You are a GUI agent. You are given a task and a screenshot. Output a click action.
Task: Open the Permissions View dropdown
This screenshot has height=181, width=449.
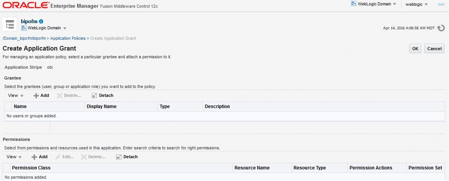pos(14,157)
